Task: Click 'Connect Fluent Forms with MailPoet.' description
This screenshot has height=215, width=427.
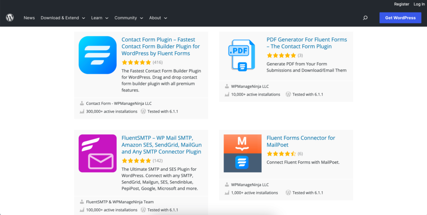Action: click(x=303, y=162)
